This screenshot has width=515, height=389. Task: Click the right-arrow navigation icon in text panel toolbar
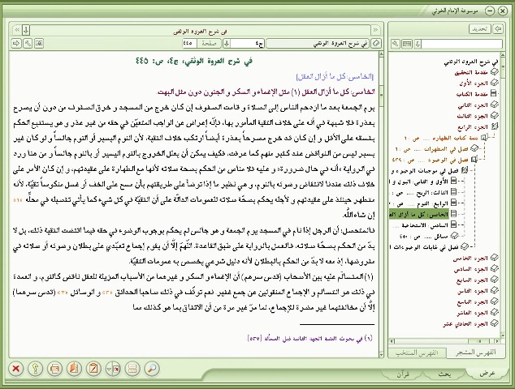(16, 43)
